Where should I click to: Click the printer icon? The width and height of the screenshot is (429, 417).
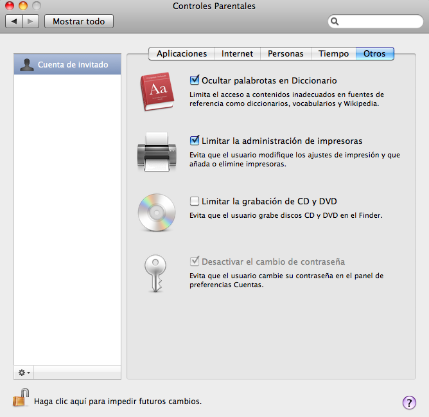(x=155, y=152)
